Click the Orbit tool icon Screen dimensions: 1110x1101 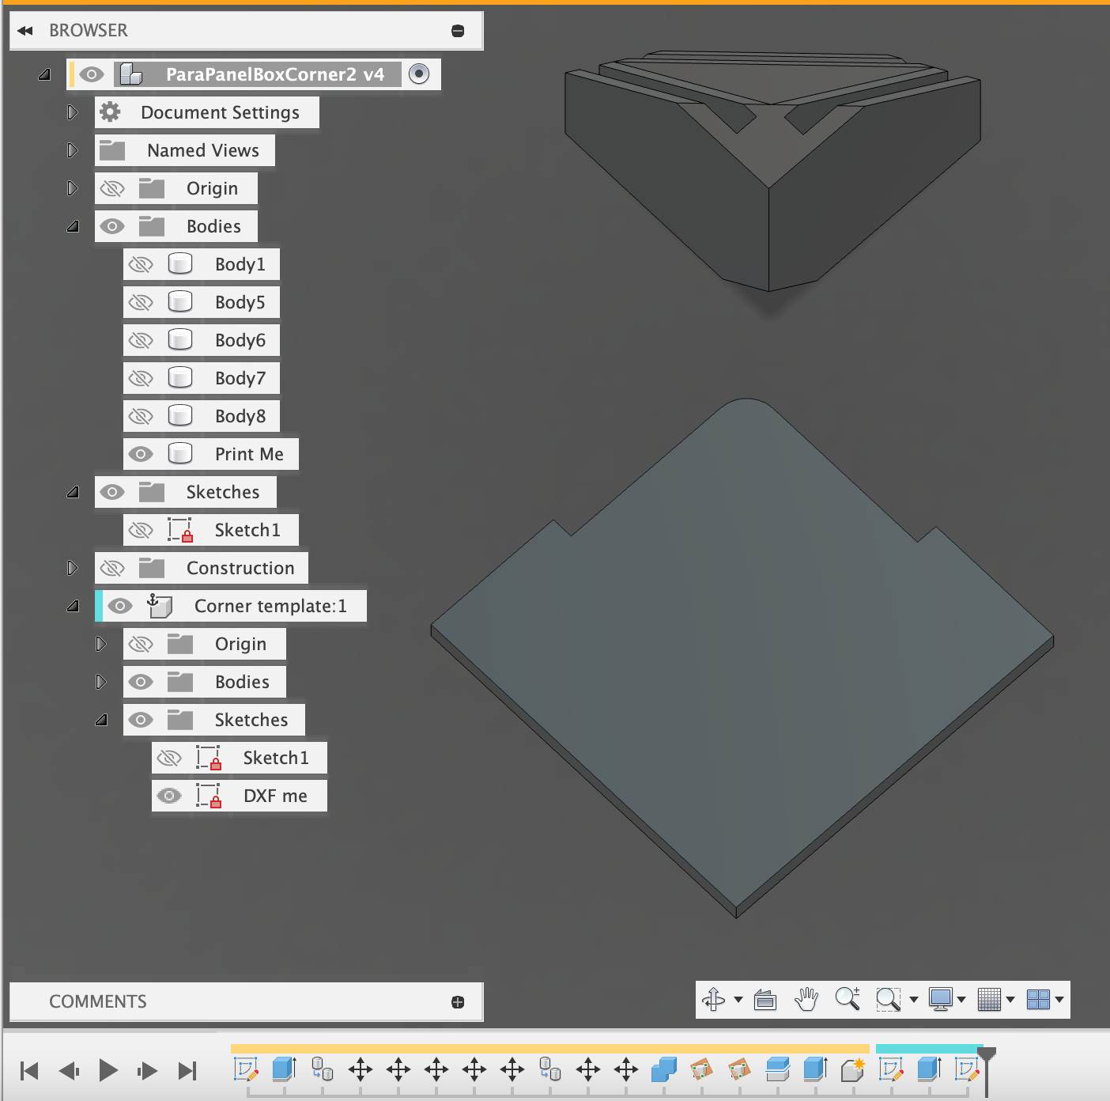(x=714, y=999)
